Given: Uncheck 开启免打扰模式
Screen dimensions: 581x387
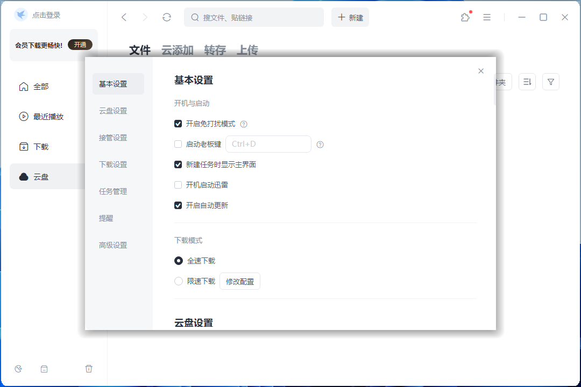Looking at the screenshot, I should [x=178, y=124].
